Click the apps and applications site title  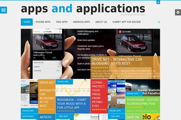click(x=83, y=9)
